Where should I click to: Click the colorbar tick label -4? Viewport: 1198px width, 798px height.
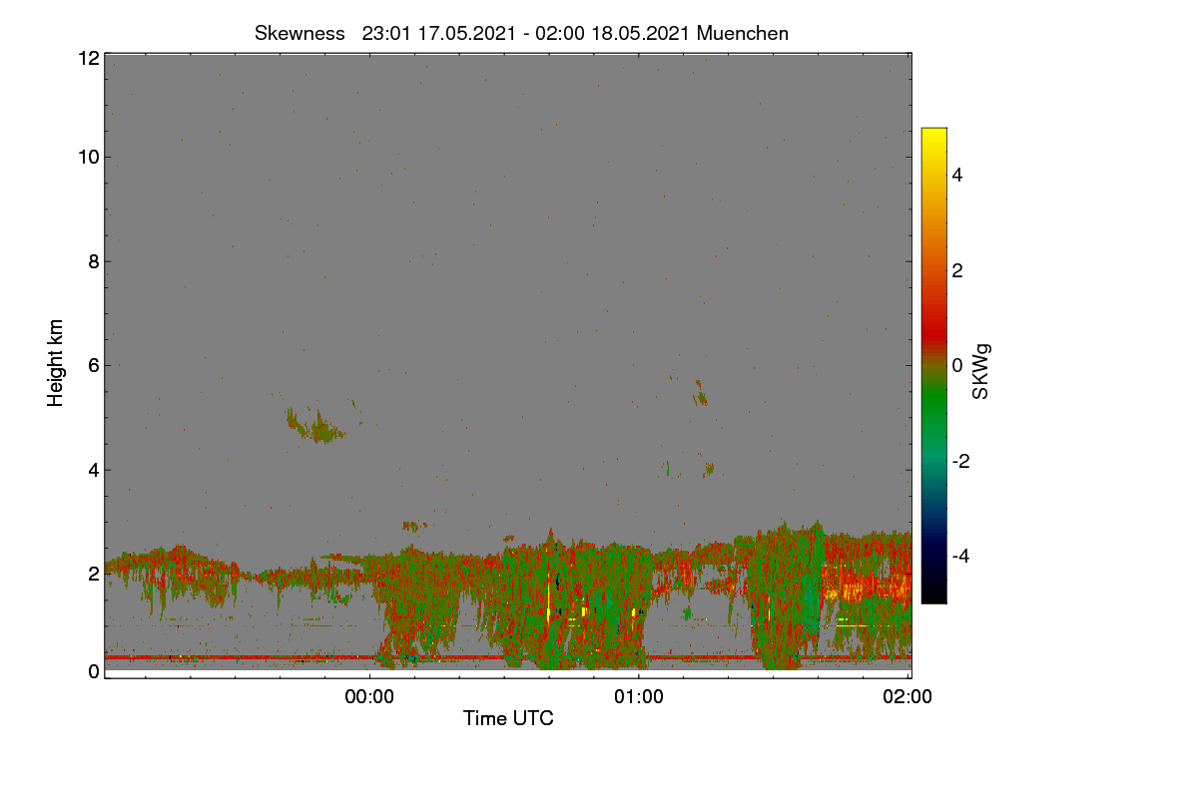[962, 556]
